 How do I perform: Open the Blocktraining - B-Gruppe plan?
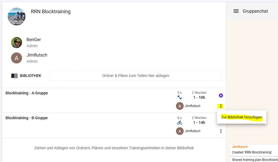coord(27,118)
